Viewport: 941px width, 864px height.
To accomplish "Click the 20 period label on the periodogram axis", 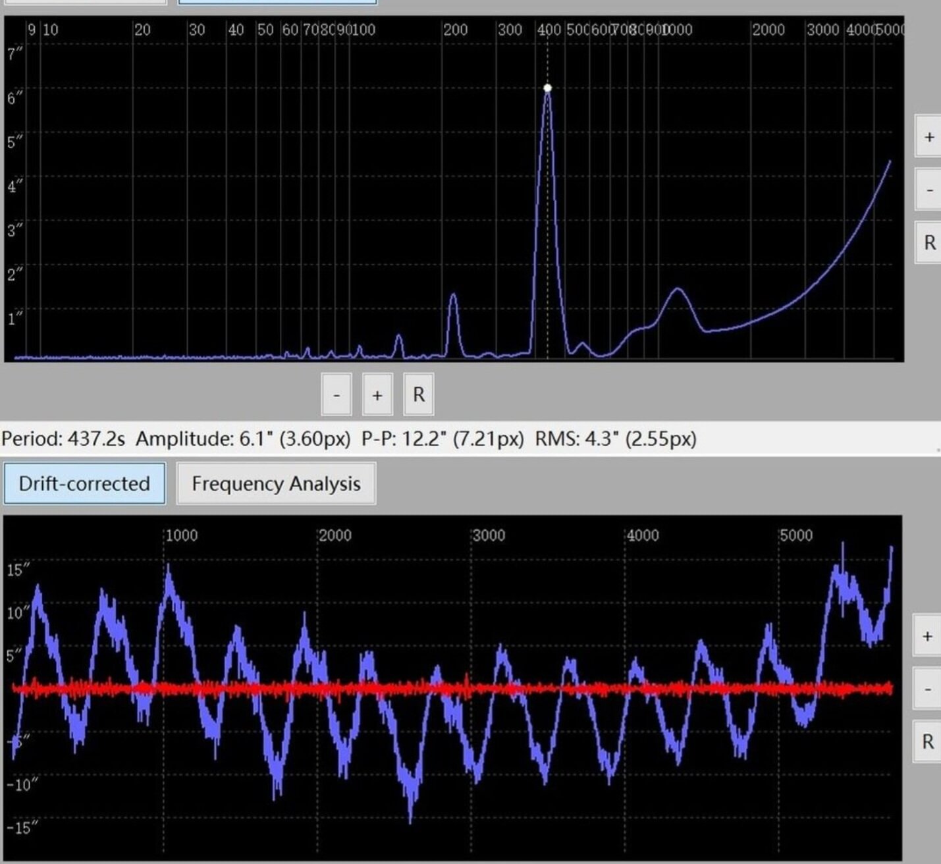I will (142, 30).
